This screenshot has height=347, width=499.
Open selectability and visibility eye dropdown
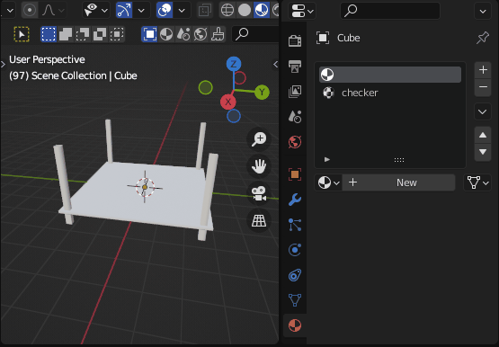96,10
